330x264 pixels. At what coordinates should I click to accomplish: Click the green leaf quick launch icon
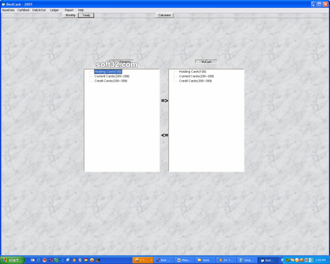[x=57, y=260]
